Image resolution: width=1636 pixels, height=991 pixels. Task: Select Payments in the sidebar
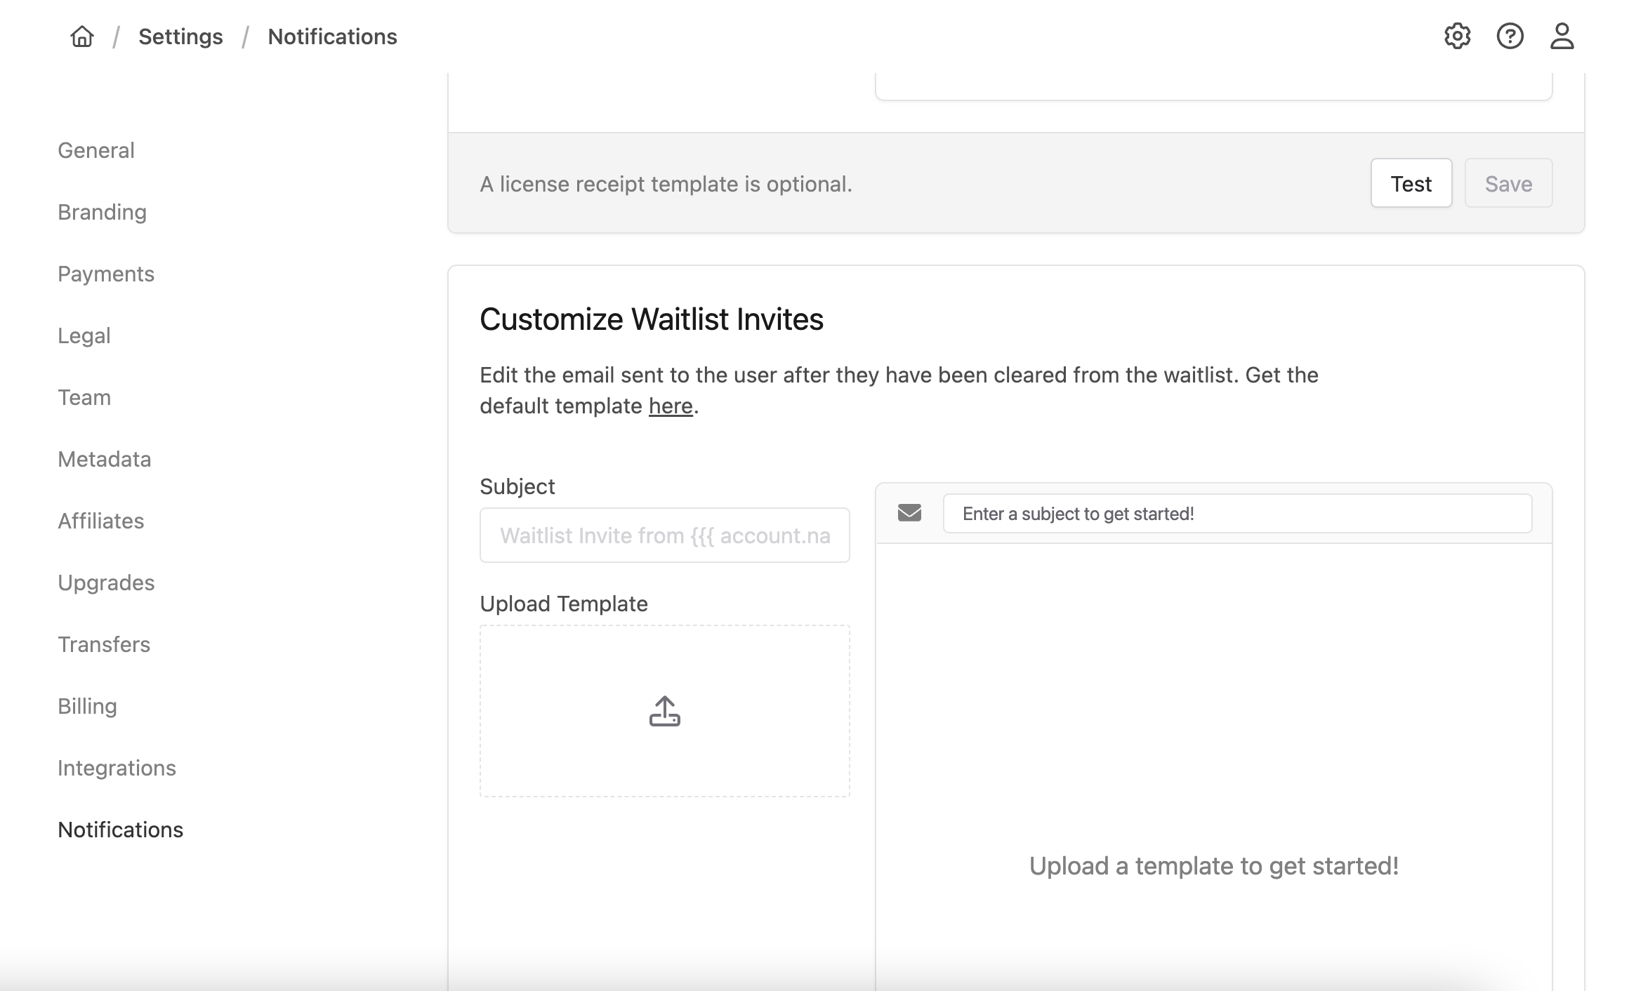pyautogui.click(x=106, y=274)
